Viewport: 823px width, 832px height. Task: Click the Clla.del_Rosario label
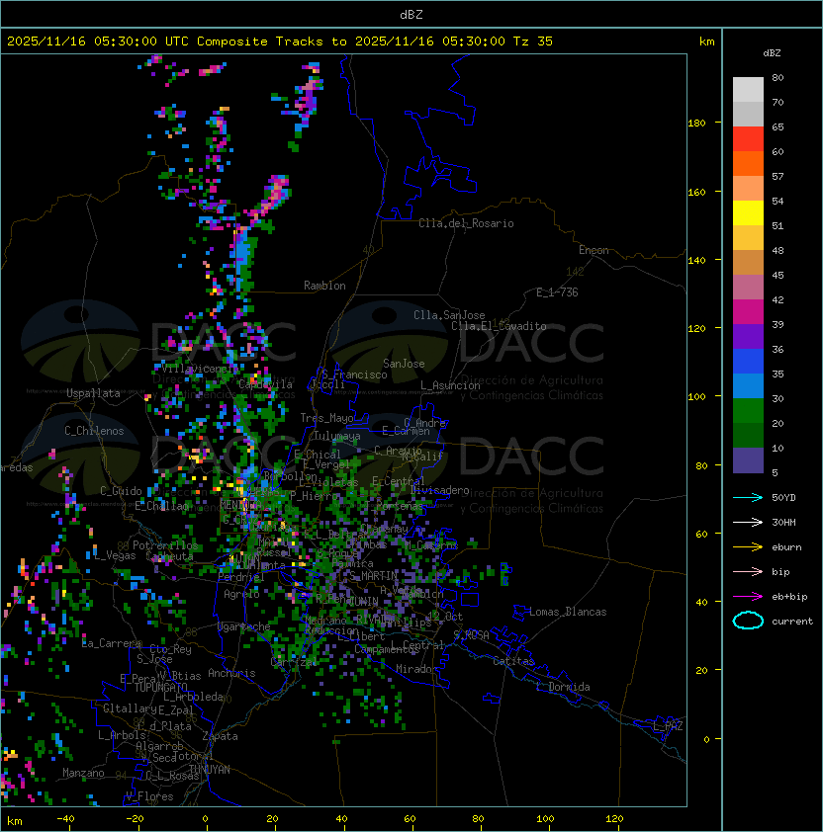click(x=466, y=223)
